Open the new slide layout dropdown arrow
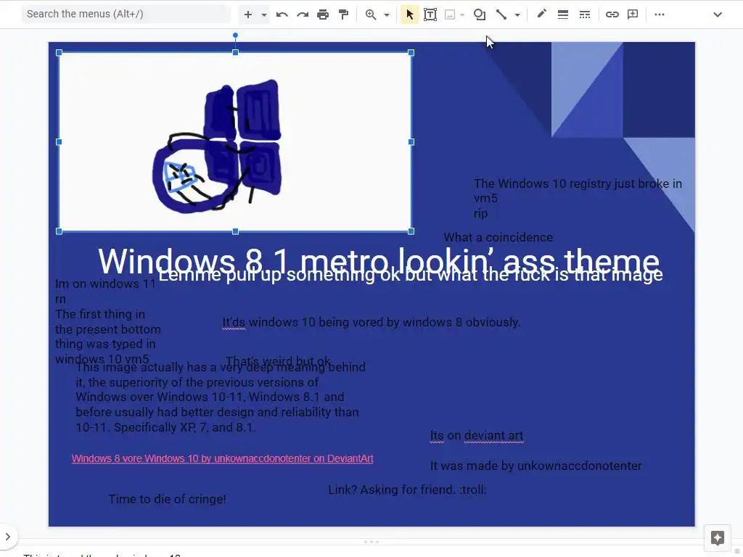Image resolution: width=743 pixels, height=557 pixels. point(264,15)
